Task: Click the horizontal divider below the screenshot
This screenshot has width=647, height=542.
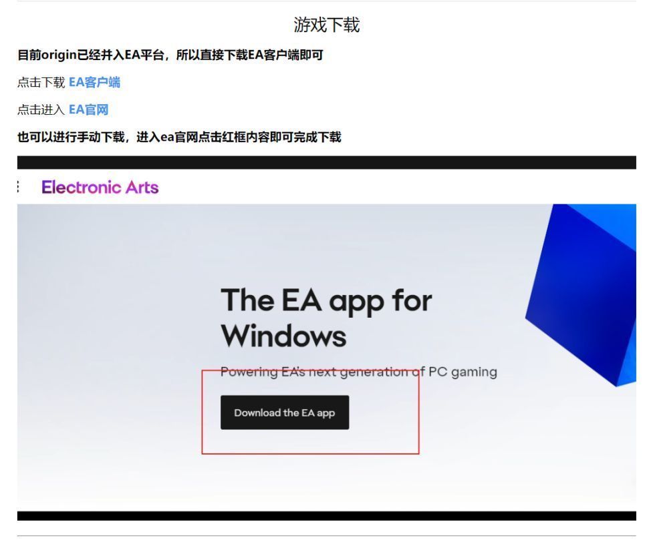Action: coord(326,536)
